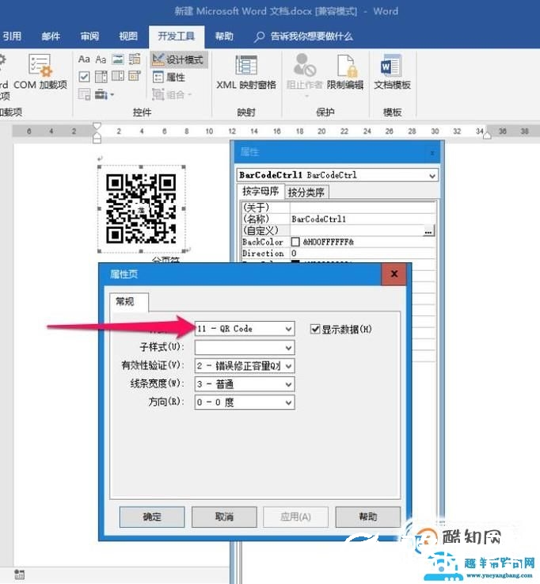Click the OK (确定) button

click(152, 517)
